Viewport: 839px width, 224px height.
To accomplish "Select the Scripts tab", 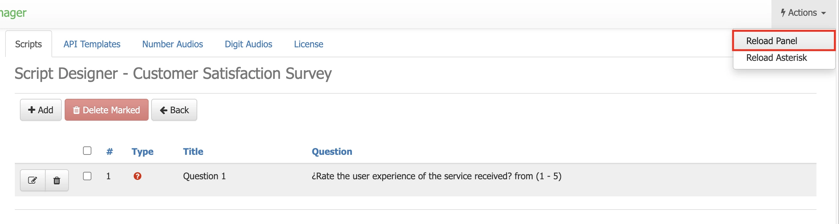I will (28, 44).
